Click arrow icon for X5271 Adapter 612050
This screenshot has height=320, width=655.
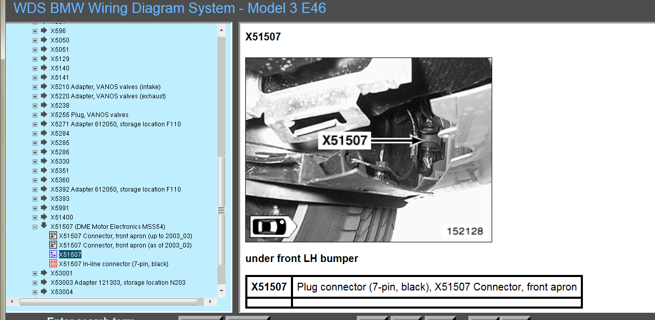pos(44,124)
